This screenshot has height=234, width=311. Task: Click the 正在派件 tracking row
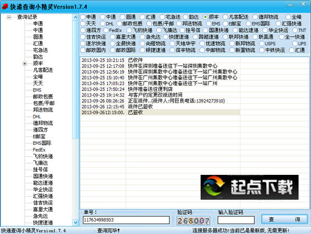(x=160, y=101)
